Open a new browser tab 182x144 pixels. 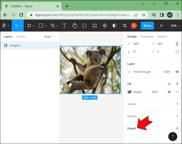pyautogui.click(x=67, y=6)
